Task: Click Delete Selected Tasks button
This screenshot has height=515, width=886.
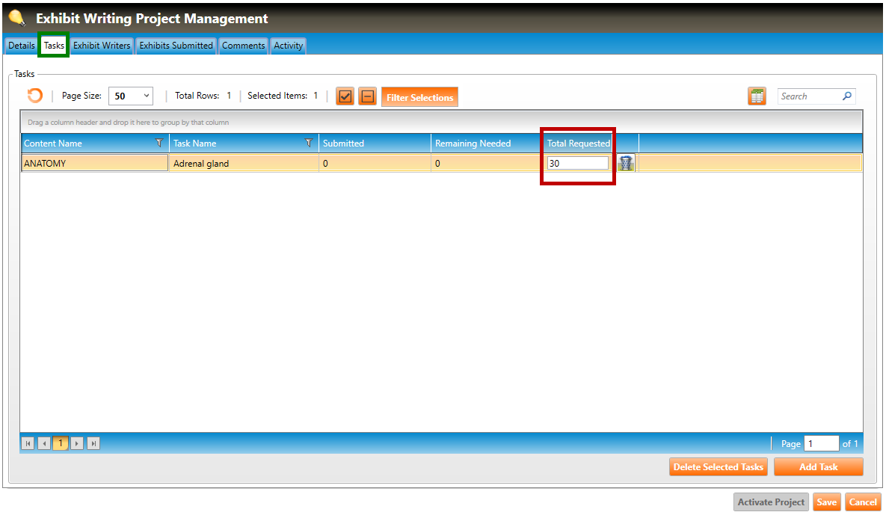Action: [x=718, y=467]
